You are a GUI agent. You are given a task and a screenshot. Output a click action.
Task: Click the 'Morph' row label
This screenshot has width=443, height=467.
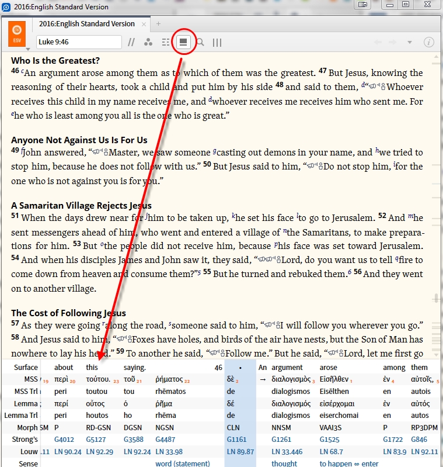tap(27, 427)
